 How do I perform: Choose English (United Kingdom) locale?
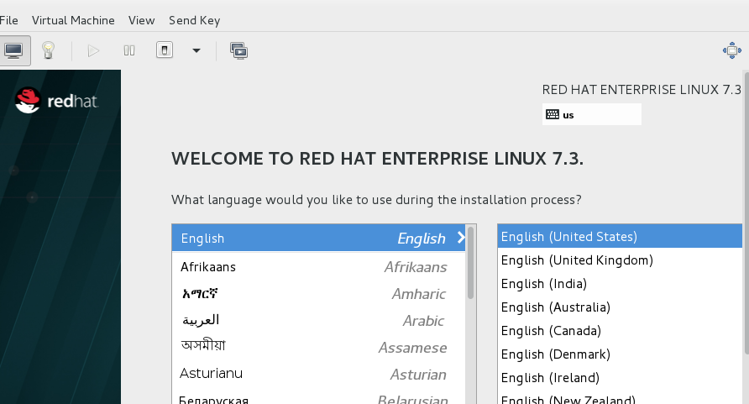[x=620, y=260]
